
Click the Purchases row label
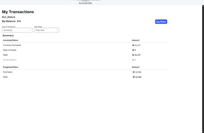[x=8, y=72]
